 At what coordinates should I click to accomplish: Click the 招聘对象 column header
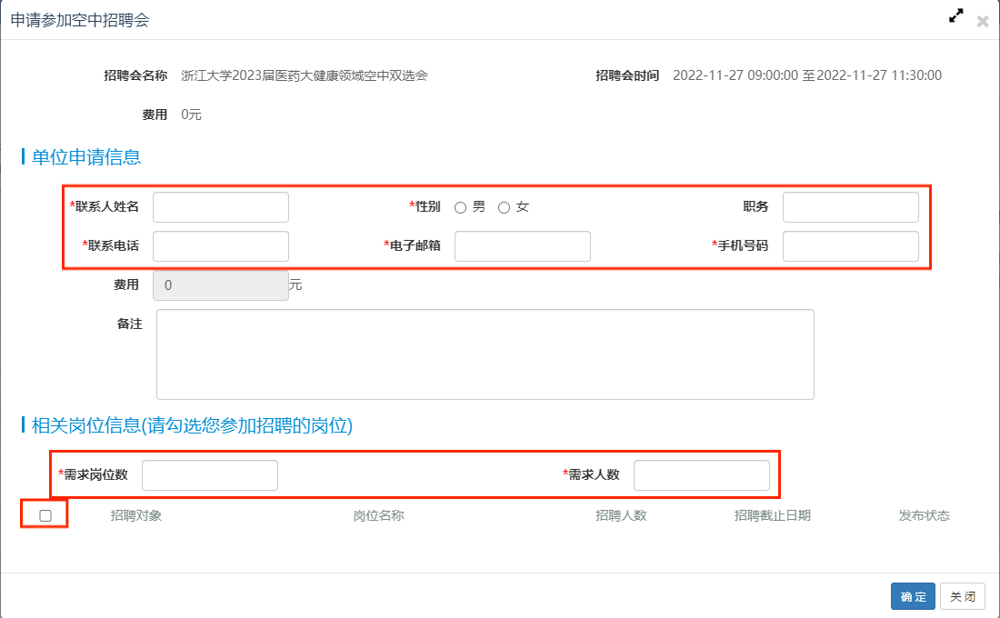(136, 515)
